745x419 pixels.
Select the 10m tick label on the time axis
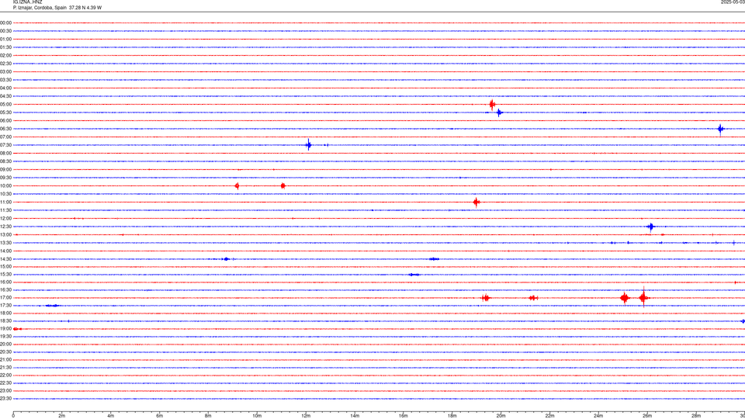coord(257,416)
